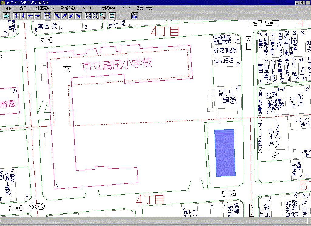
Task: Click the upper-right diagonal arrow button
Action: click(x=65, y=16)
